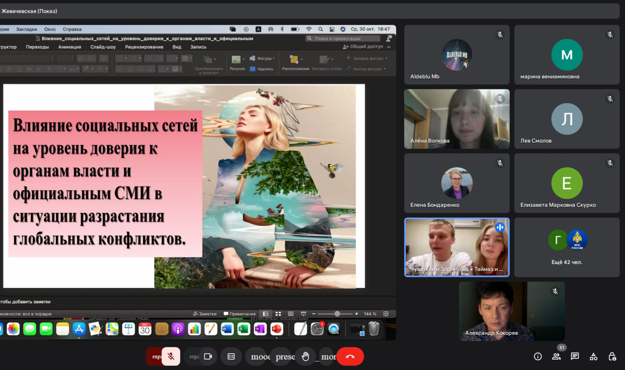Open the Анимация ribbon tab

point(70,47)
